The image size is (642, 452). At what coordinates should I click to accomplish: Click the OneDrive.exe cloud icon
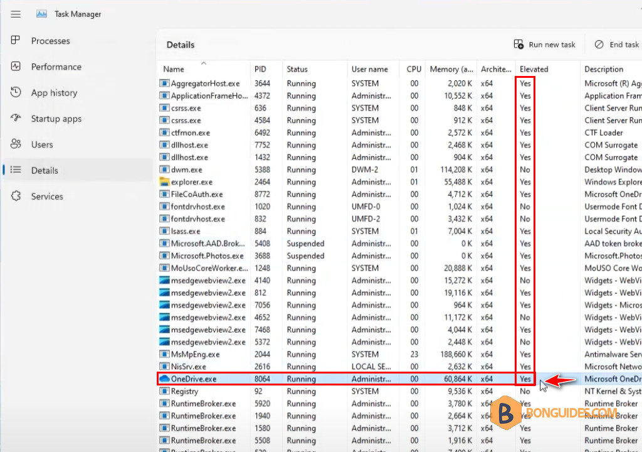coord(164,379)
